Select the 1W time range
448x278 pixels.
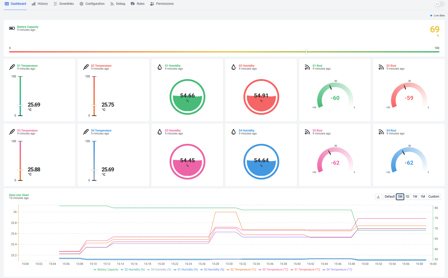(x=415, y=197)
